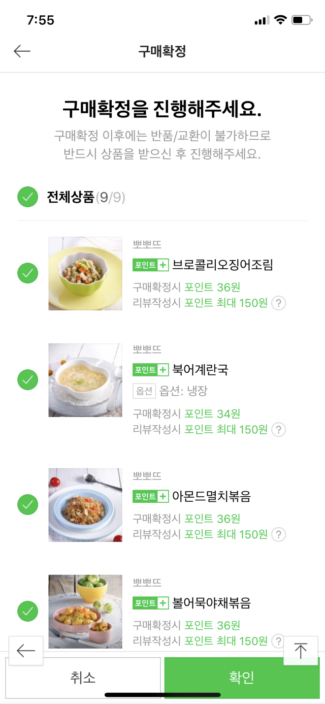Open review points help for 북어계란국
Screen dimensions: 325x704
[278, 430]
